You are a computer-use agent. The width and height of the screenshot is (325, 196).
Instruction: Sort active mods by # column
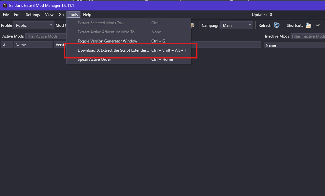coord(7,45)
